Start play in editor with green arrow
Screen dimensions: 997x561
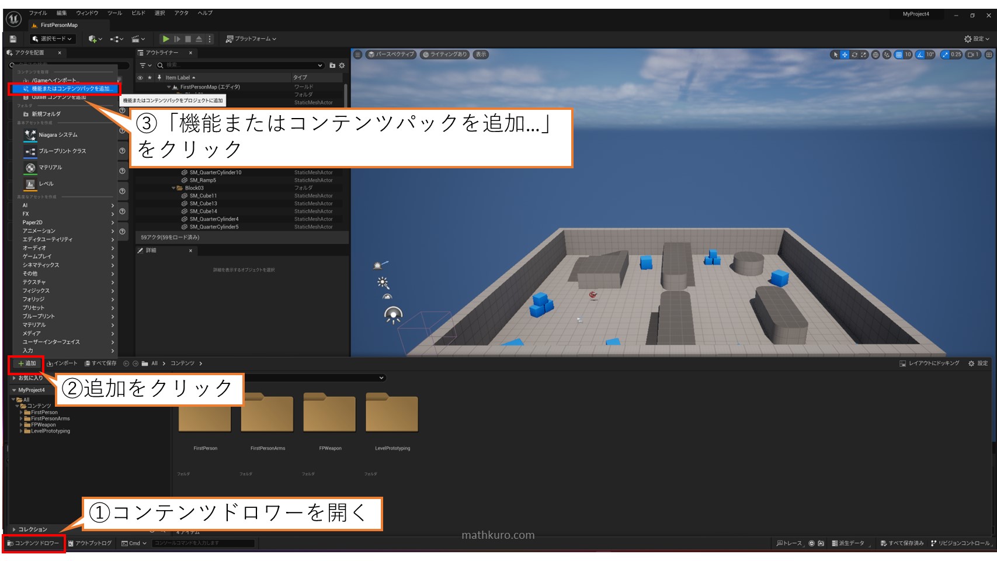(x=166, y=39)
